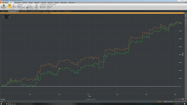Open Site Setup options
This screenshot has height=105, width=187.
(20, 5)
